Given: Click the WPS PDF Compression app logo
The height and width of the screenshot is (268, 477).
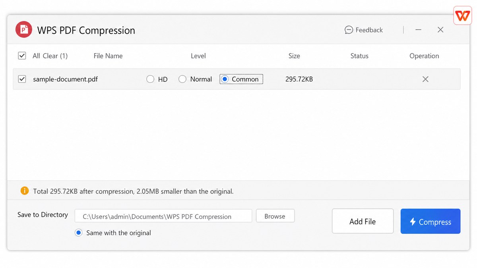Looking at the screenshot, I should point(23,30).
